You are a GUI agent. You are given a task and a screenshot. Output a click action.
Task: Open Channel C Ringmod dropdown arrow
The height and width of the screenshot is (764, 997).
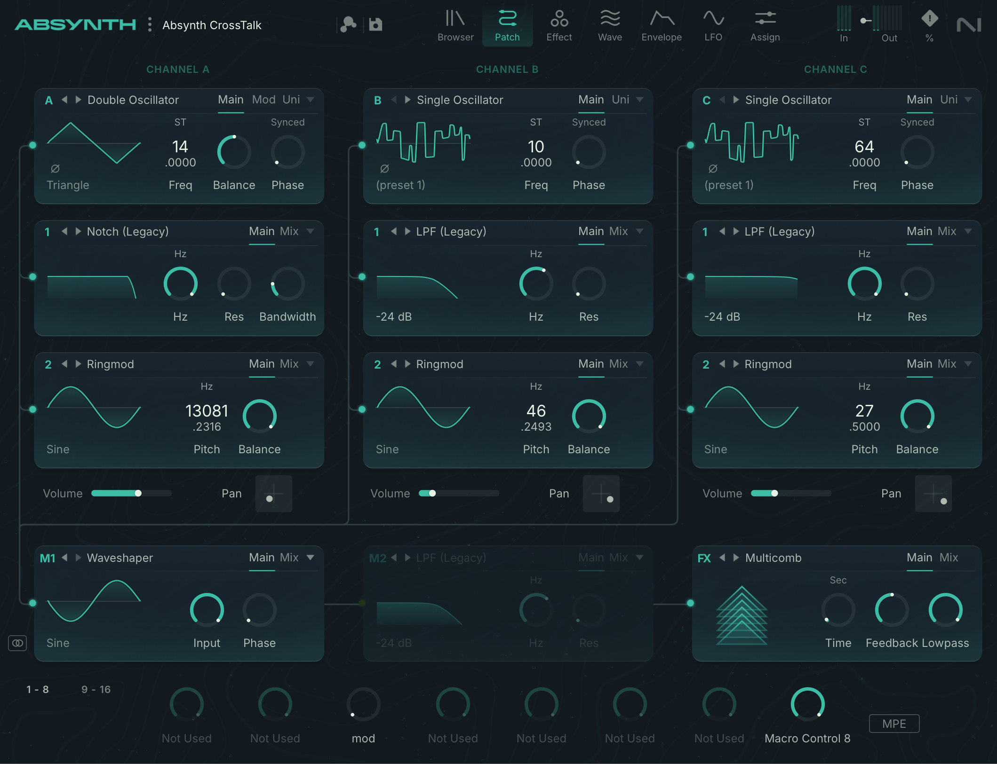click(x=968, y=364)
